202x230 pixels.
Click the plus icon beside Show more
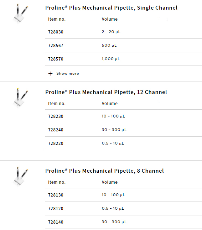(50, 73)
